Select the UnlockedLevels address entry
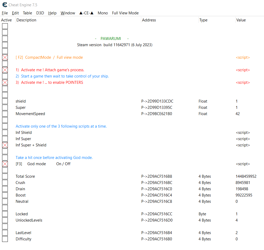 [157, 220]
